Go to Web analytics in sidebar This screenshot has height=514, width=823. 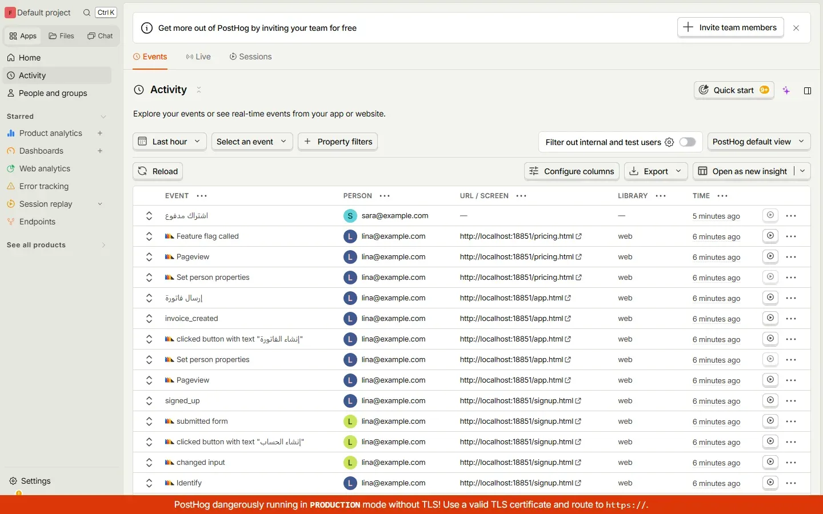[x=45, y=168]
